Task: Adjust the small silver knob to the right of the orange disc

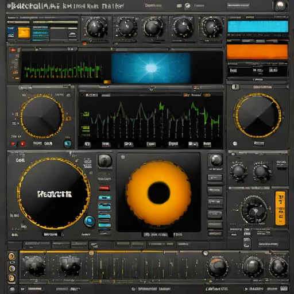Action: click(216, 160)
